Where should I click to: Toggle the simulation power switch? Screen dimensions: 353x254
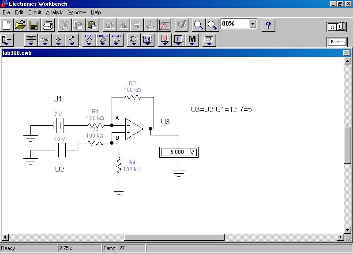click(x=337, y=27)
